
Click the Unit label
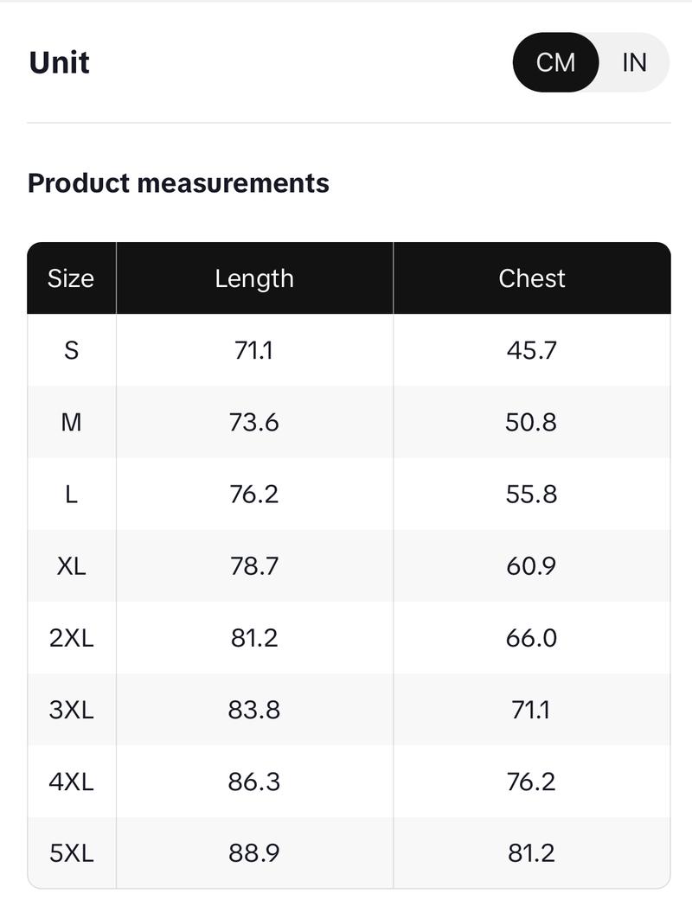[59, 63]
